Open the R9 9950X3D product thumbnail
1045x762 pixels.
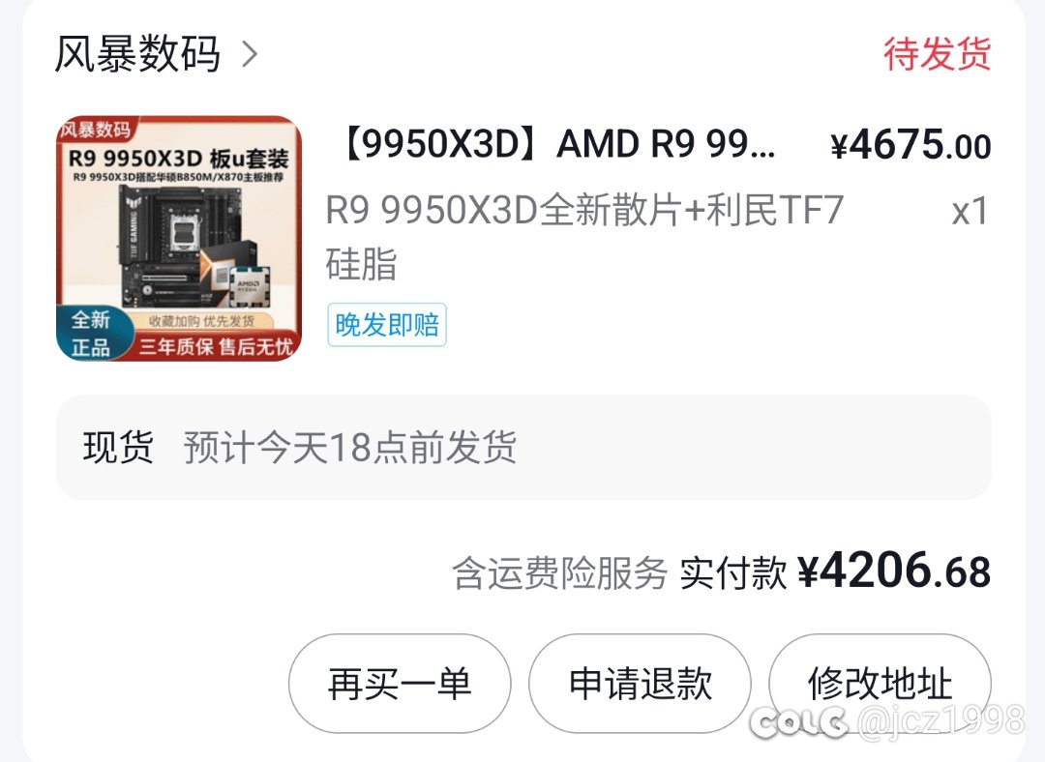179,239
